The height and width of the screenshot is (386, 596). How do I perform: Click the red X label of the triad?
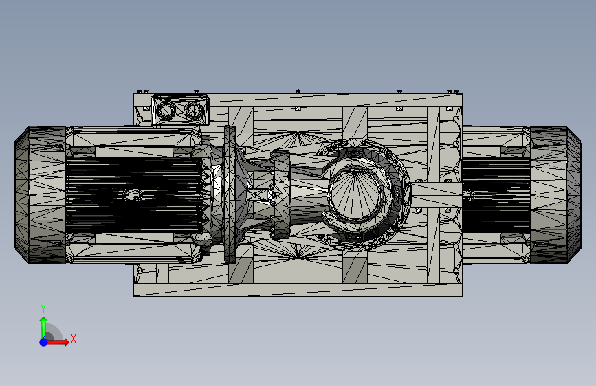click(x=74, y=339)
